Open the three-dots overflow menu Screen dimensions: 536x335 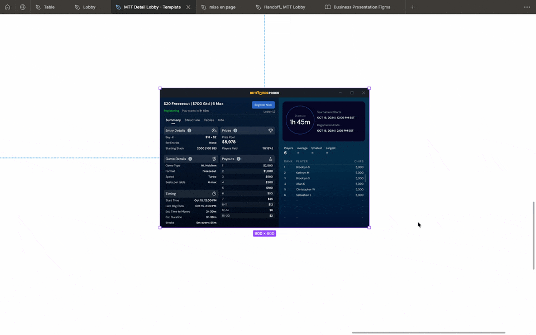(x=527, y=7)
